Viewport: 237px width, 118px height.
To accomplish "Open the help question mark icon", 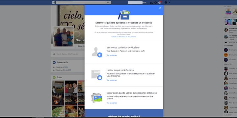I will [x=166, y=3].
